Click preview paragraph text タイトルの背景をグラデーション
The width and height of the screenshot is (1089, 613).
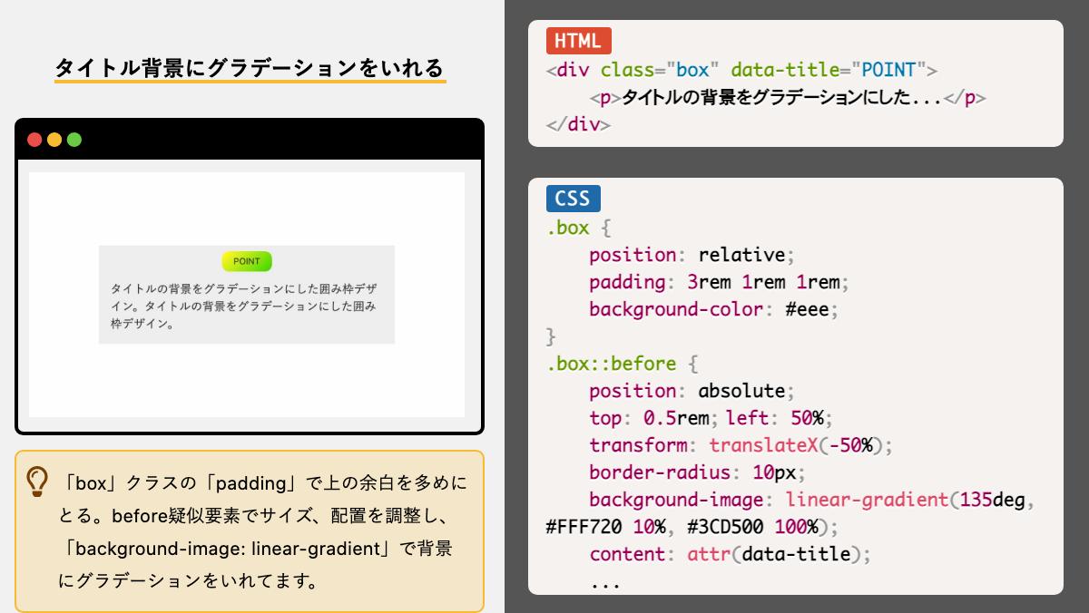pyautogui.click(x=243, y=306)
